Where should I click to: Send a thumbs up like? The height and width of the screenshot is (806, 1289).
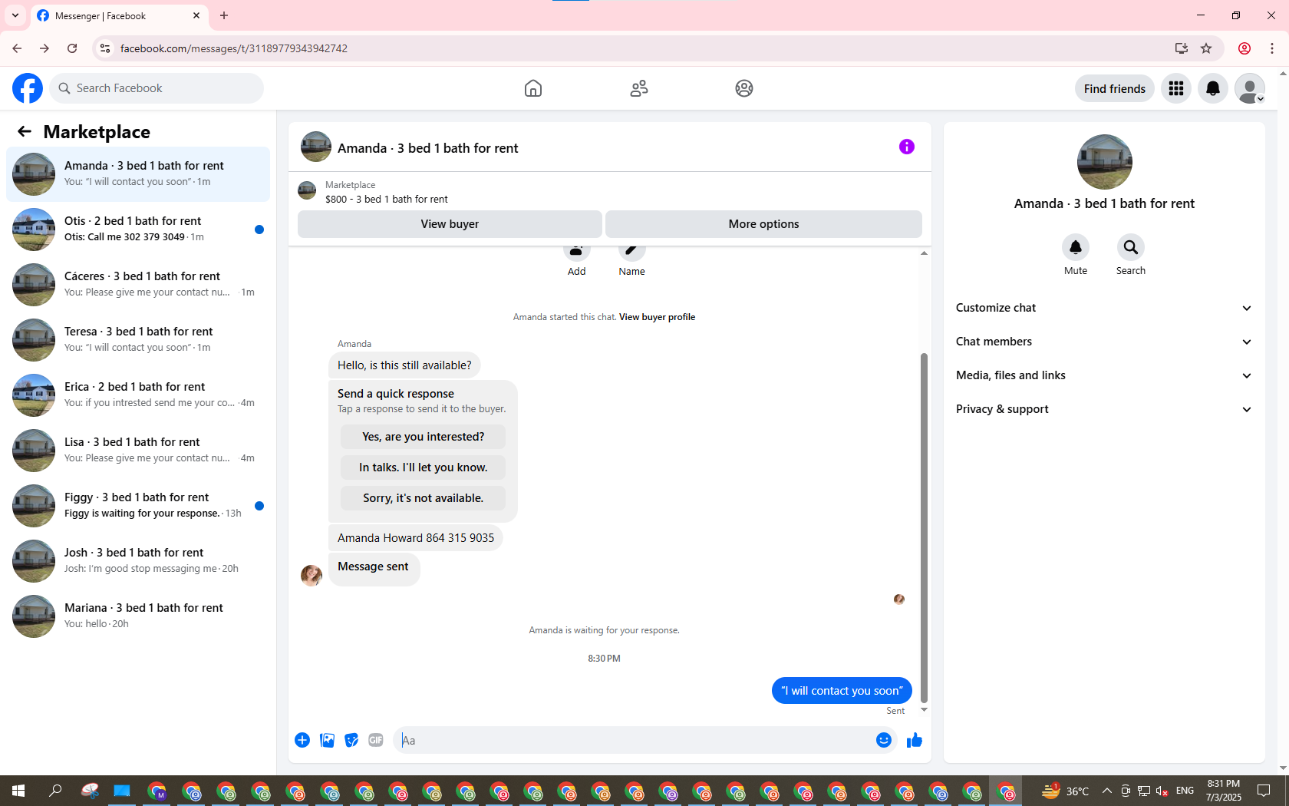click(915, 740)
